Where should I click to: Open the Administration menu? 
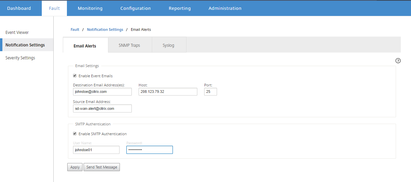click(225, 8)
